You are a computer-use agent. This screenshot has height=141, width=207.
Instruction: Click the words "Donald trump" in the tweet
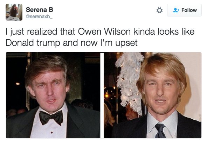pos(33,43)
